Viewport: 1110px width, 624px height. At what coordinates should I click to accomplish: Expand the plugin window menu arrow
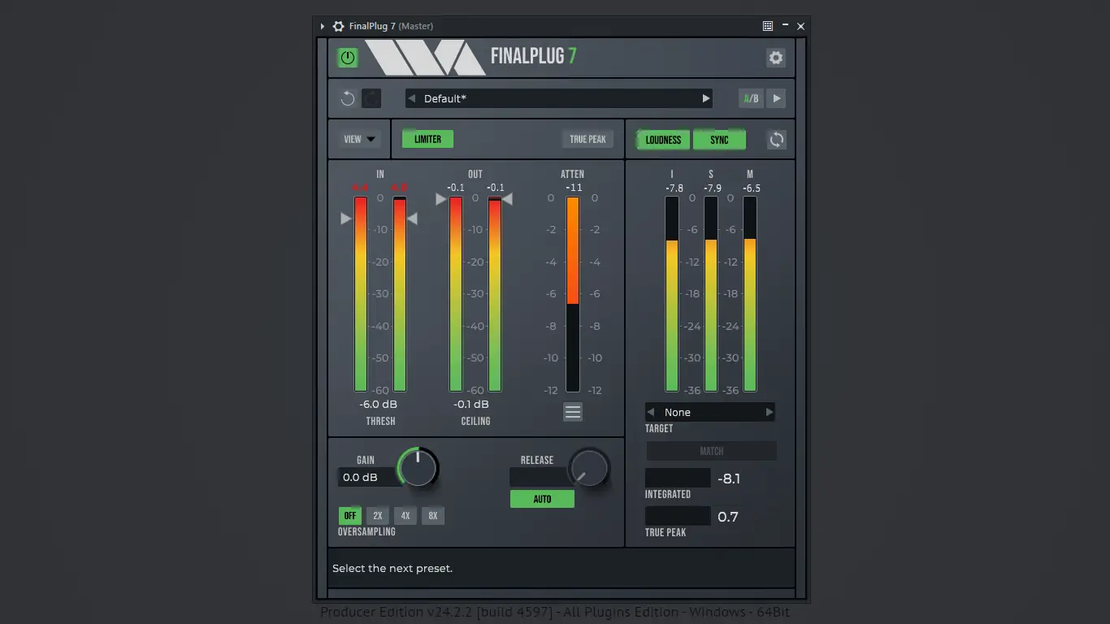point(323,26)
